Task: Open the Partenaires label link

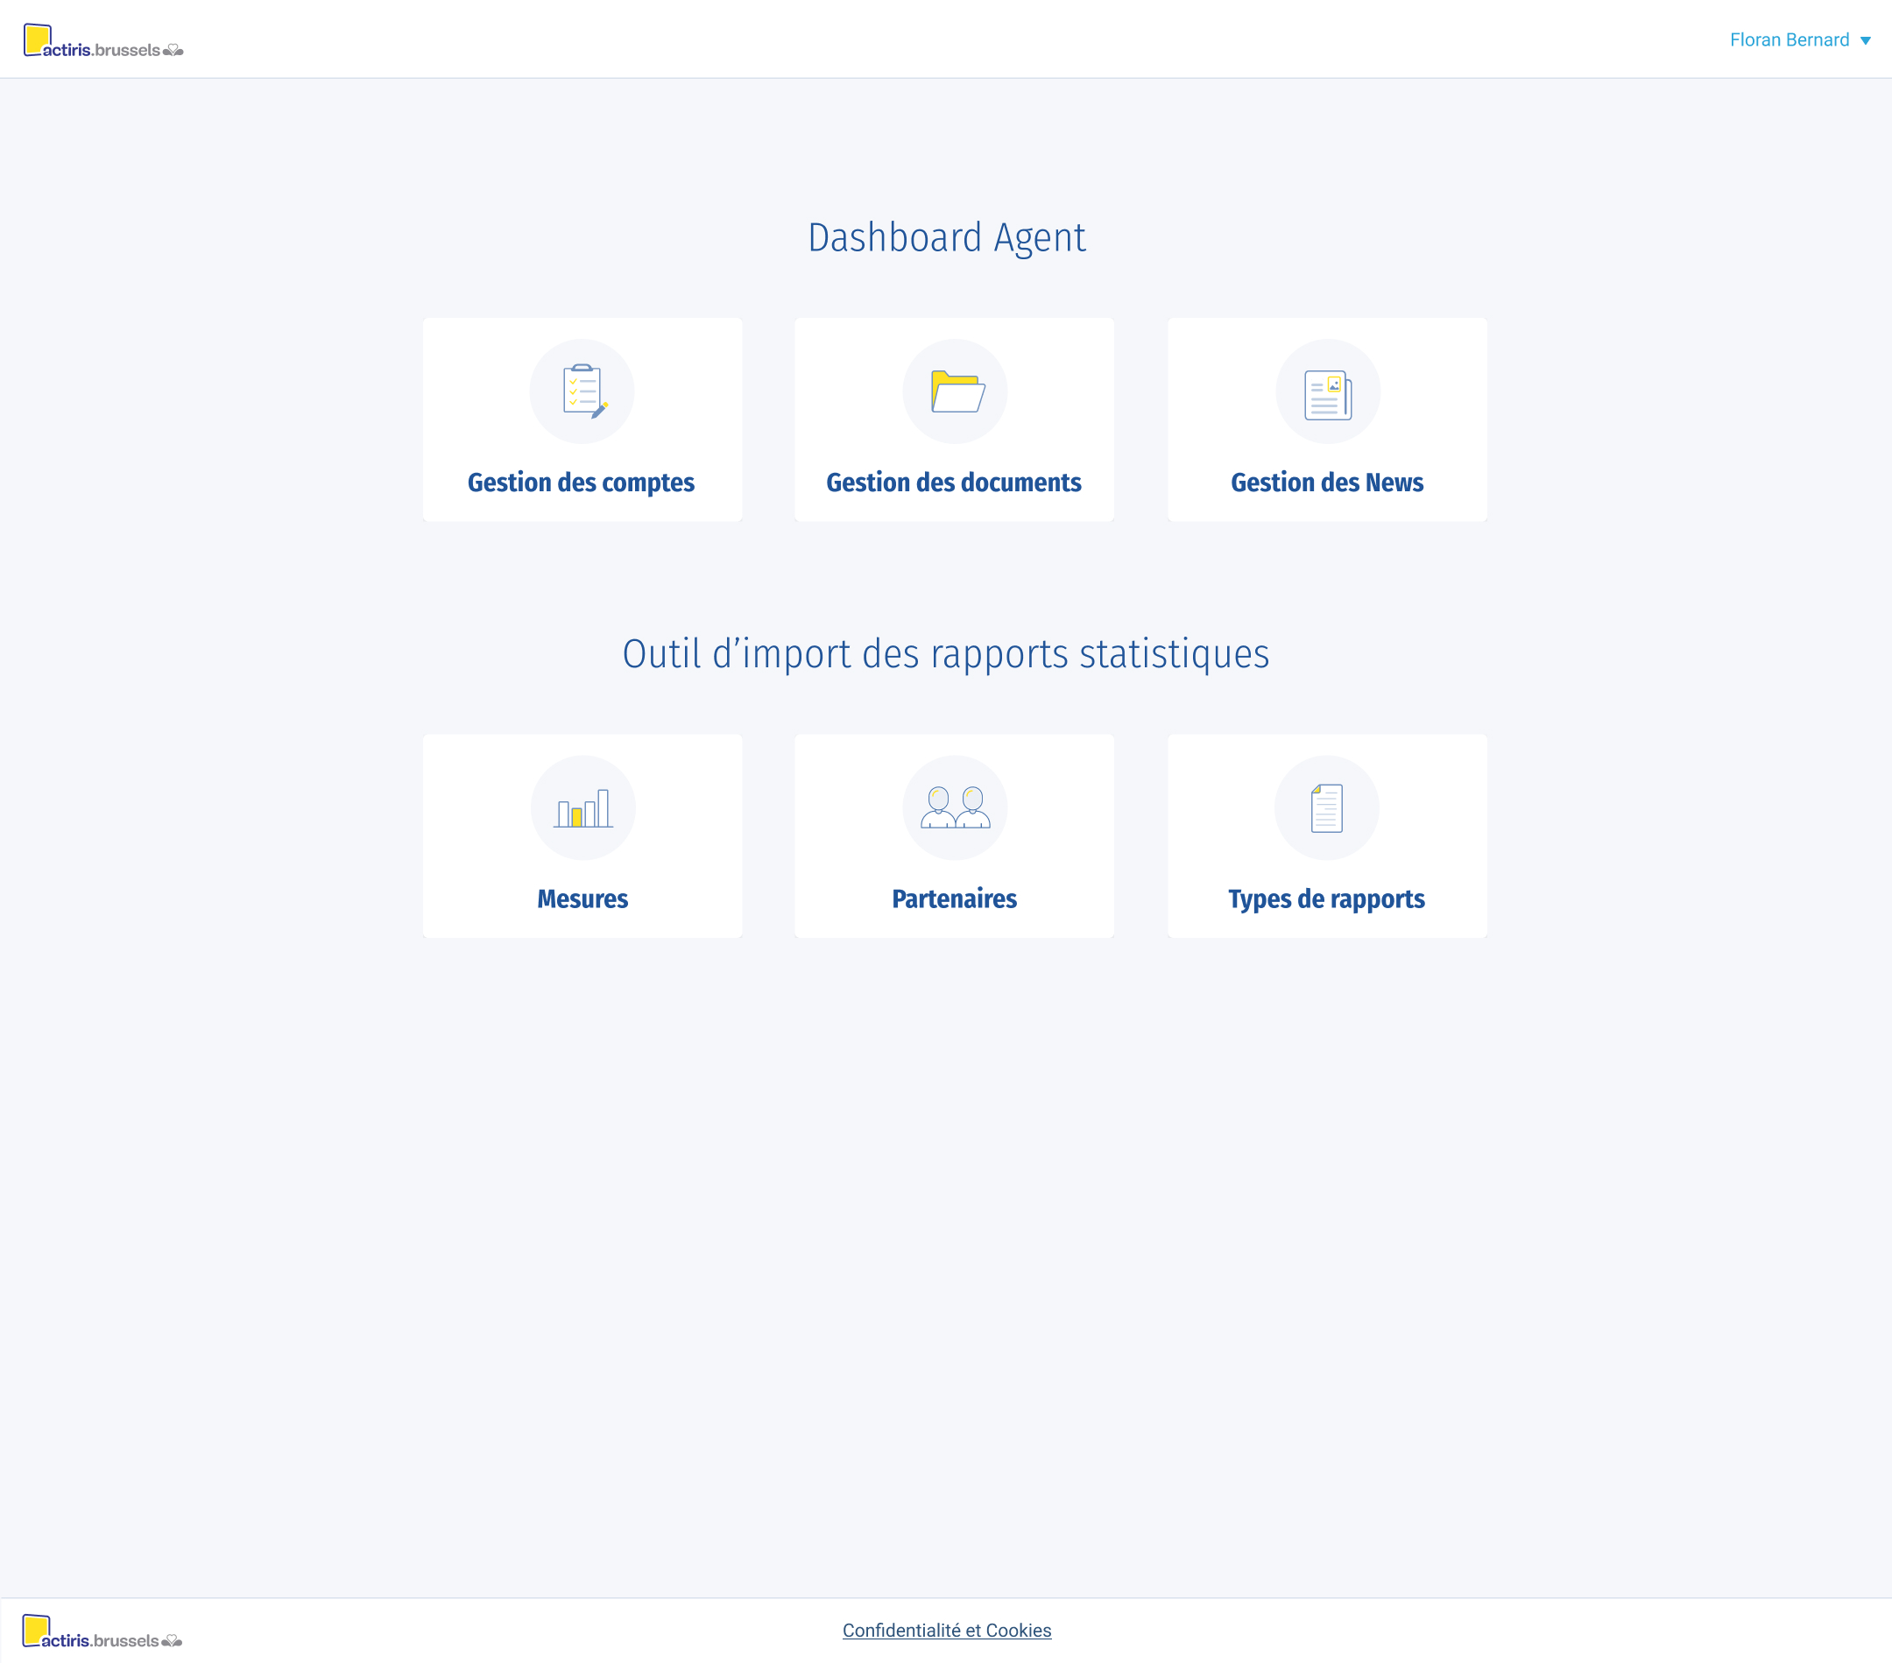Action: point(955,899)
